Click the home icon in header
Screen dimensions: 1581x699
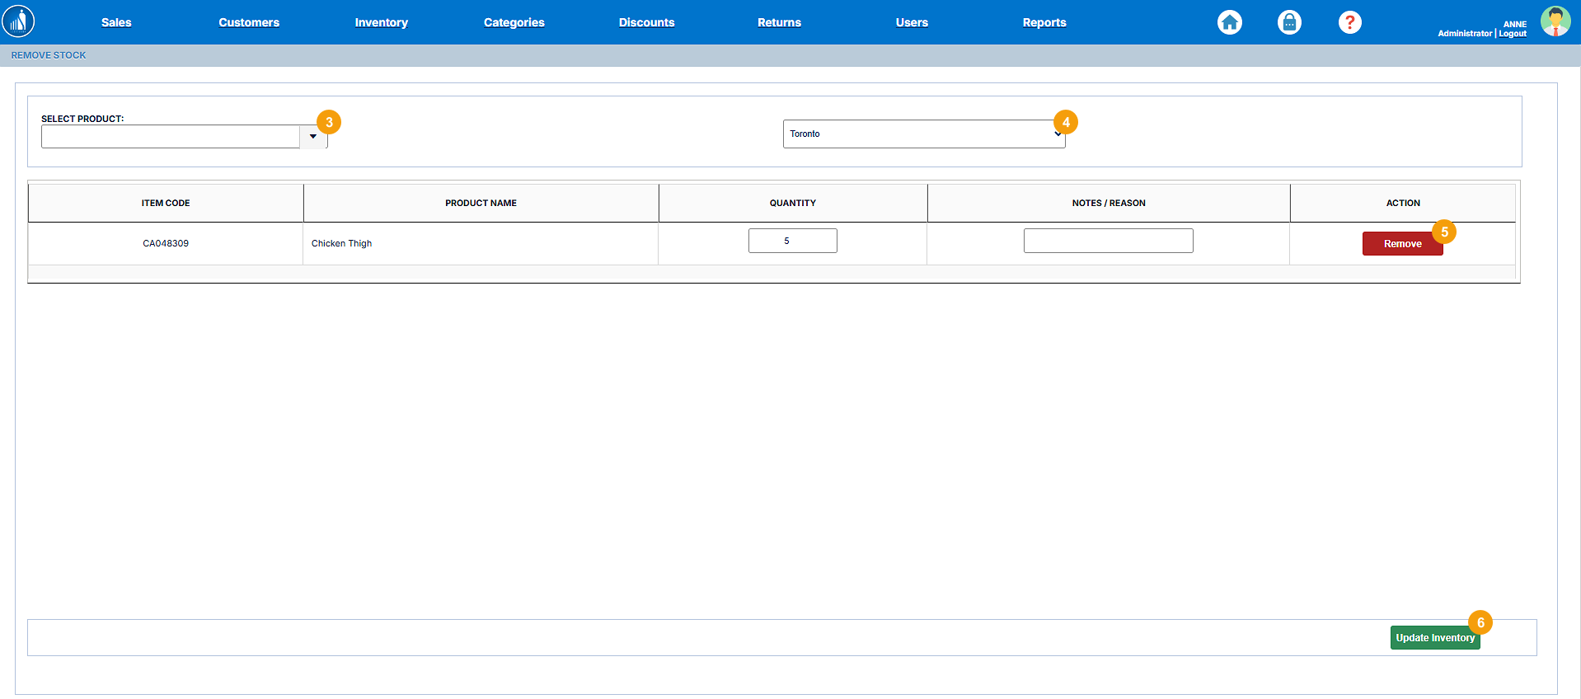pyautogui.click(x=1229, y=22)
